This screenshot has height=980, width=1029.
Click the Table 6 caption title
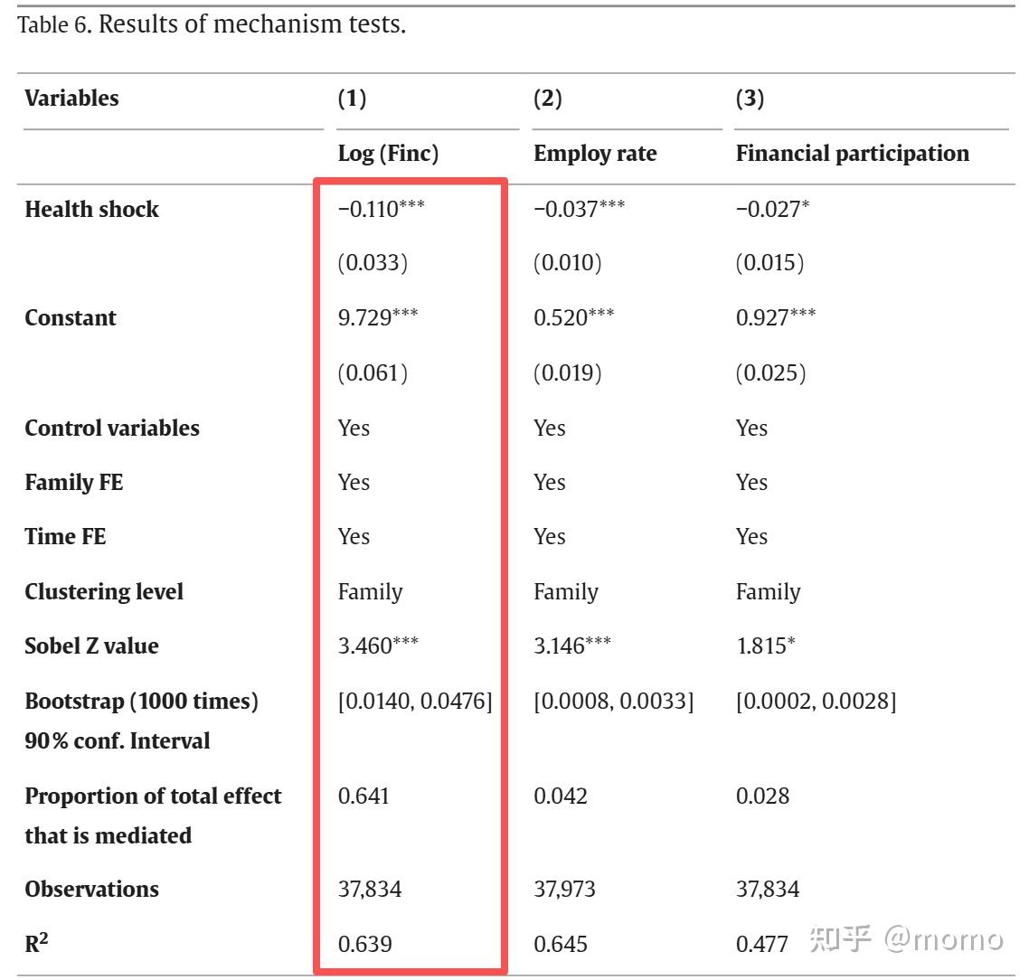212,24
